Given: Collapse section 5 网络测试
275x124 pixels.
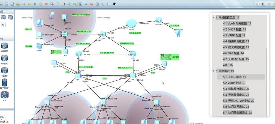Looking at the screenshot, I should [x=213, y=71].
